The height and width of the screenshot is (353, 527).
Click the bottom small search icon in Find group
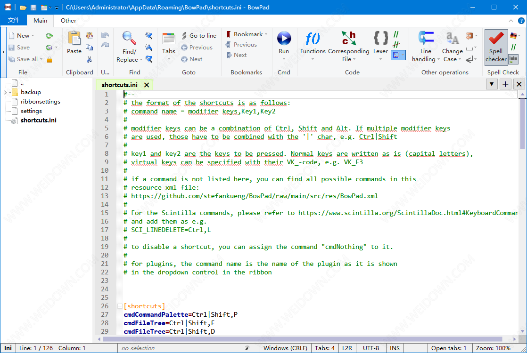tap(149, 59)
